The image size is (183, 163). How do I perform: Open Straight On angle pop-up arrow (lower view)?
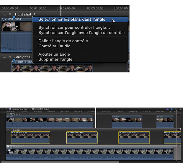click(x=23, y=130)
